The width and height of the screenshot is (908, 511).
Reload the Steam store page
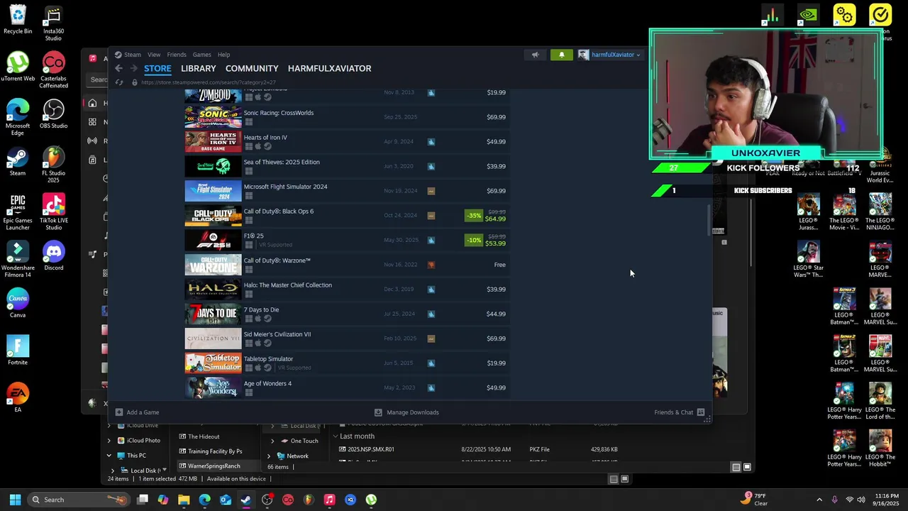(119, 82)
